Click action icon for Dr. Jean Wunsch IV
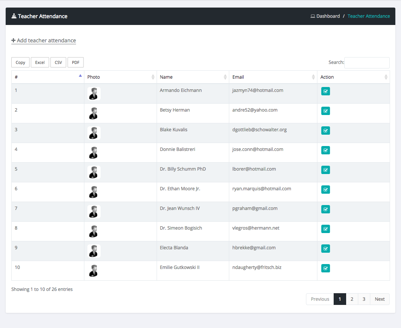The image size is (401, 328). (325, 209)
